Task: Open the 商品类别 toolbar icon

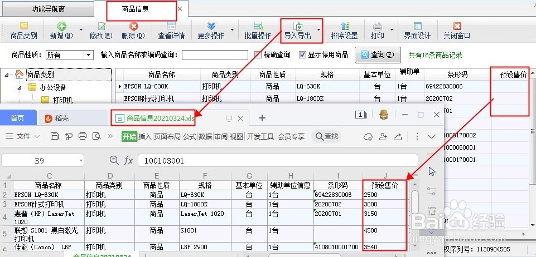Action: point(23,26)
